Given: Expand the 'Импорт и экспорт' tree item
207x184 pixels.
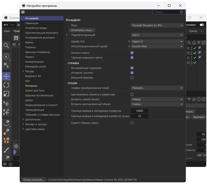Looking at the screenshot, I should point(23,124).
